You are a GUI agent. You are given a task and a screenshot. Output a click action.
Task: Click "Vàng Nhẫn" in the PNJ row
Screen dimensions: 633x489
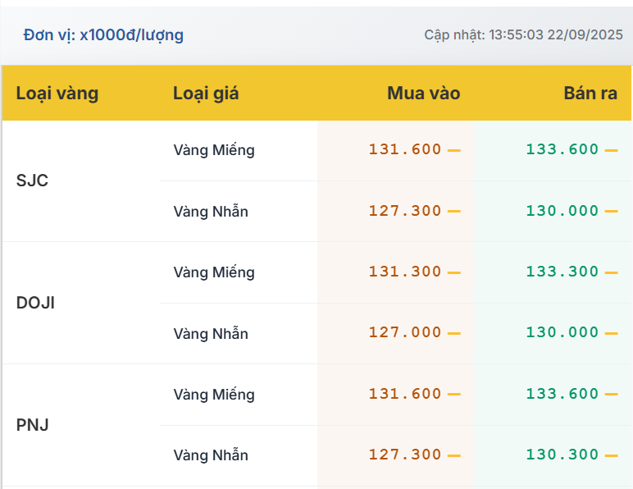pyautogui.click(x=211, y=455)
